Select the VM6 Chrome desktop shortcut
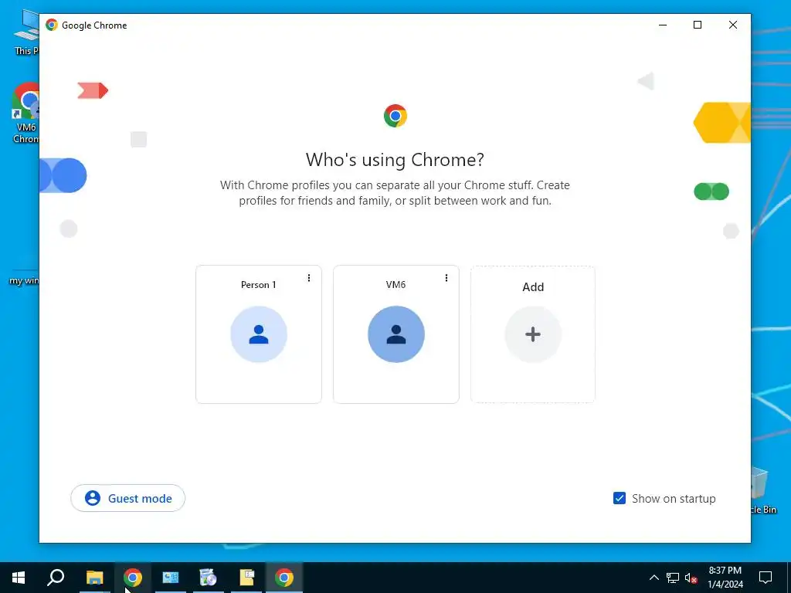791x593 pixels. pyautogui.click(x=25, y=113)
